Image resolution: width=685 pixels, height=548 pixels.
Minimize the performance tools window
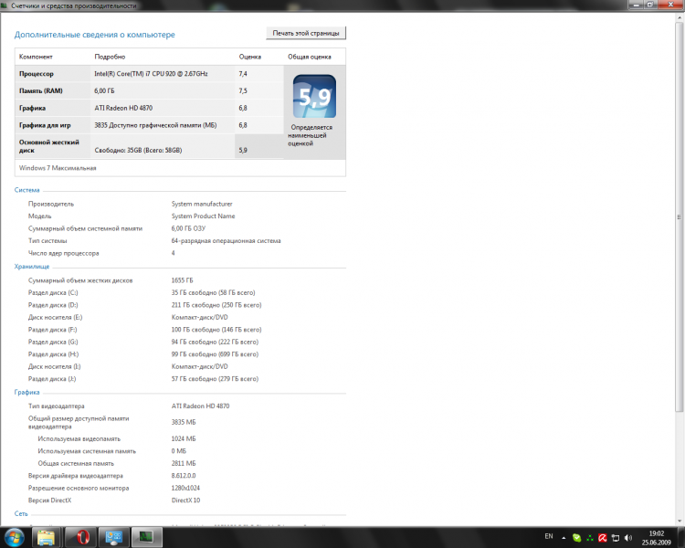636,5
